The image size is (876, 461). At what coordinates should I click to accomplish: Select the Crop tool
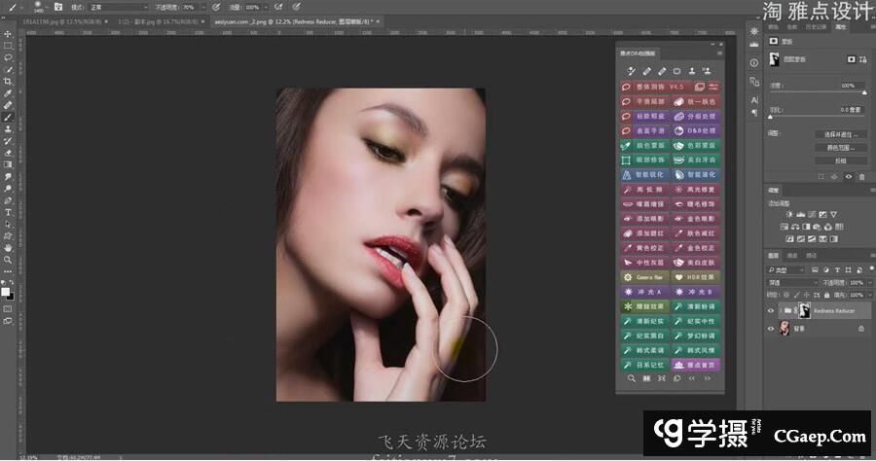(x=8, y=81)
